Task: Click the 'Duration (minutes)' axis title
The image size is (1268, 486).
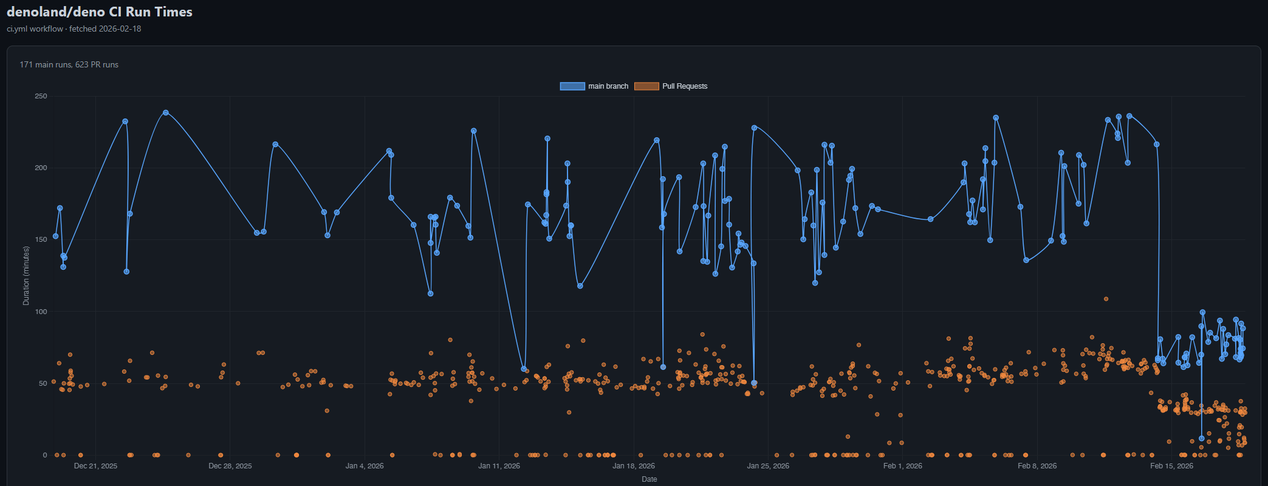Action: [x=26, y=276]
